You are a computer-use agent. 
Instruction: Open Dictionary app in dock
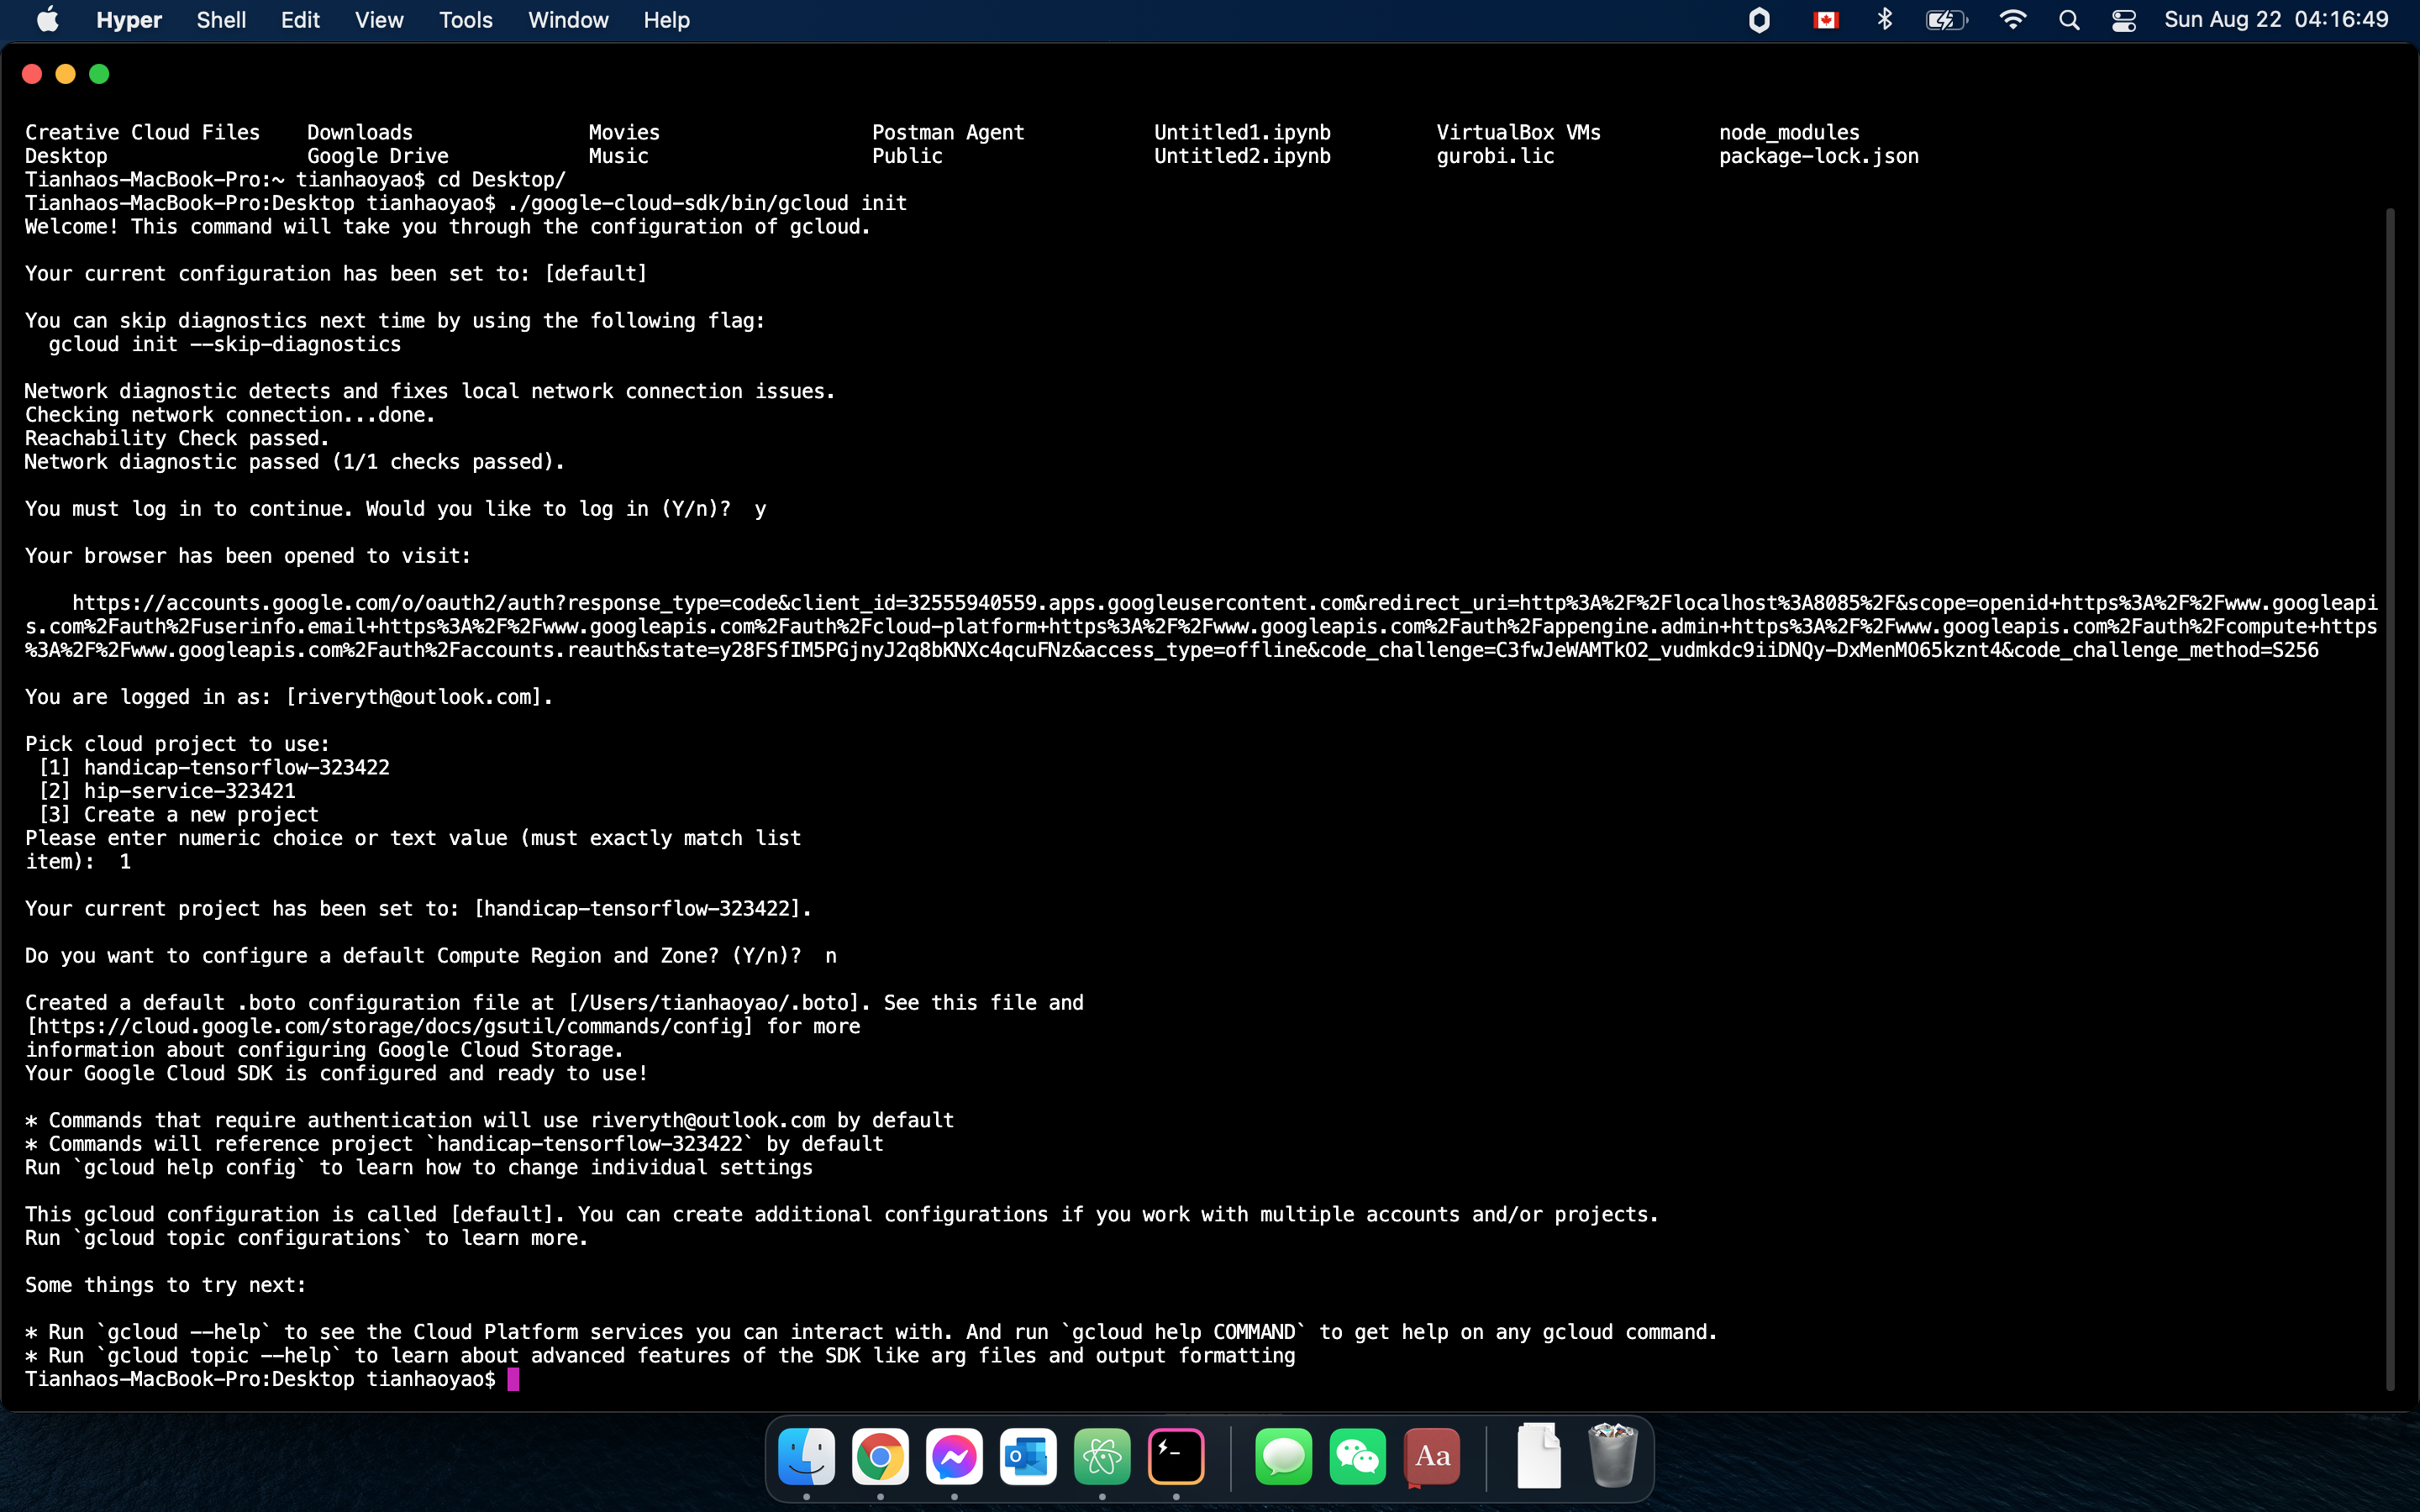coord(1432,1457)
